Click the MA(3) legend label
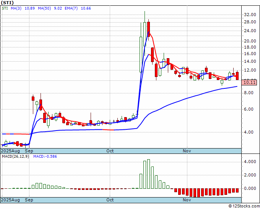Screen dimensions: 260x209 [16, 8]
